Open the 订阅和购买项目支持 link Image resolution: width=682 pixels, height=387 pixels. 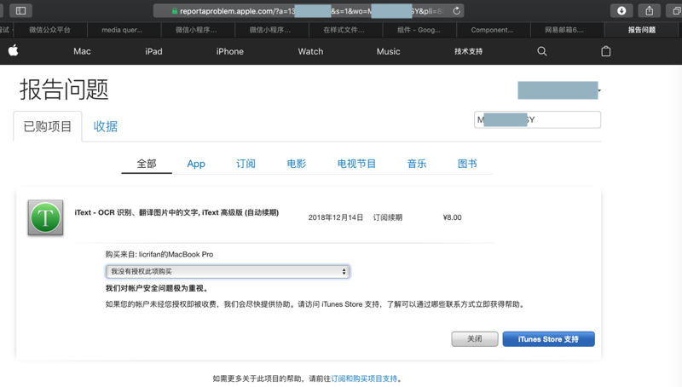(364, 378)
